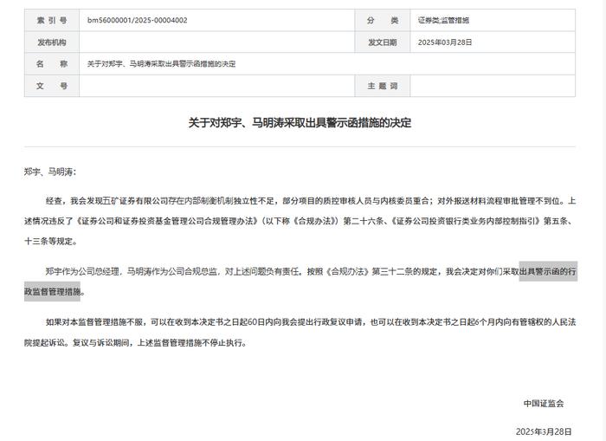The width and height of the screenshot is (606, 441).
Task: Click the 名称 label cell
Action: click(x=52, y=64)
